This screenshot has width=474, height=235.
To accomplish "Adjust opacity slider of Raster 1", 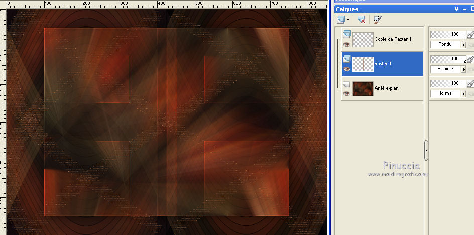I will (x=448, y=59).
